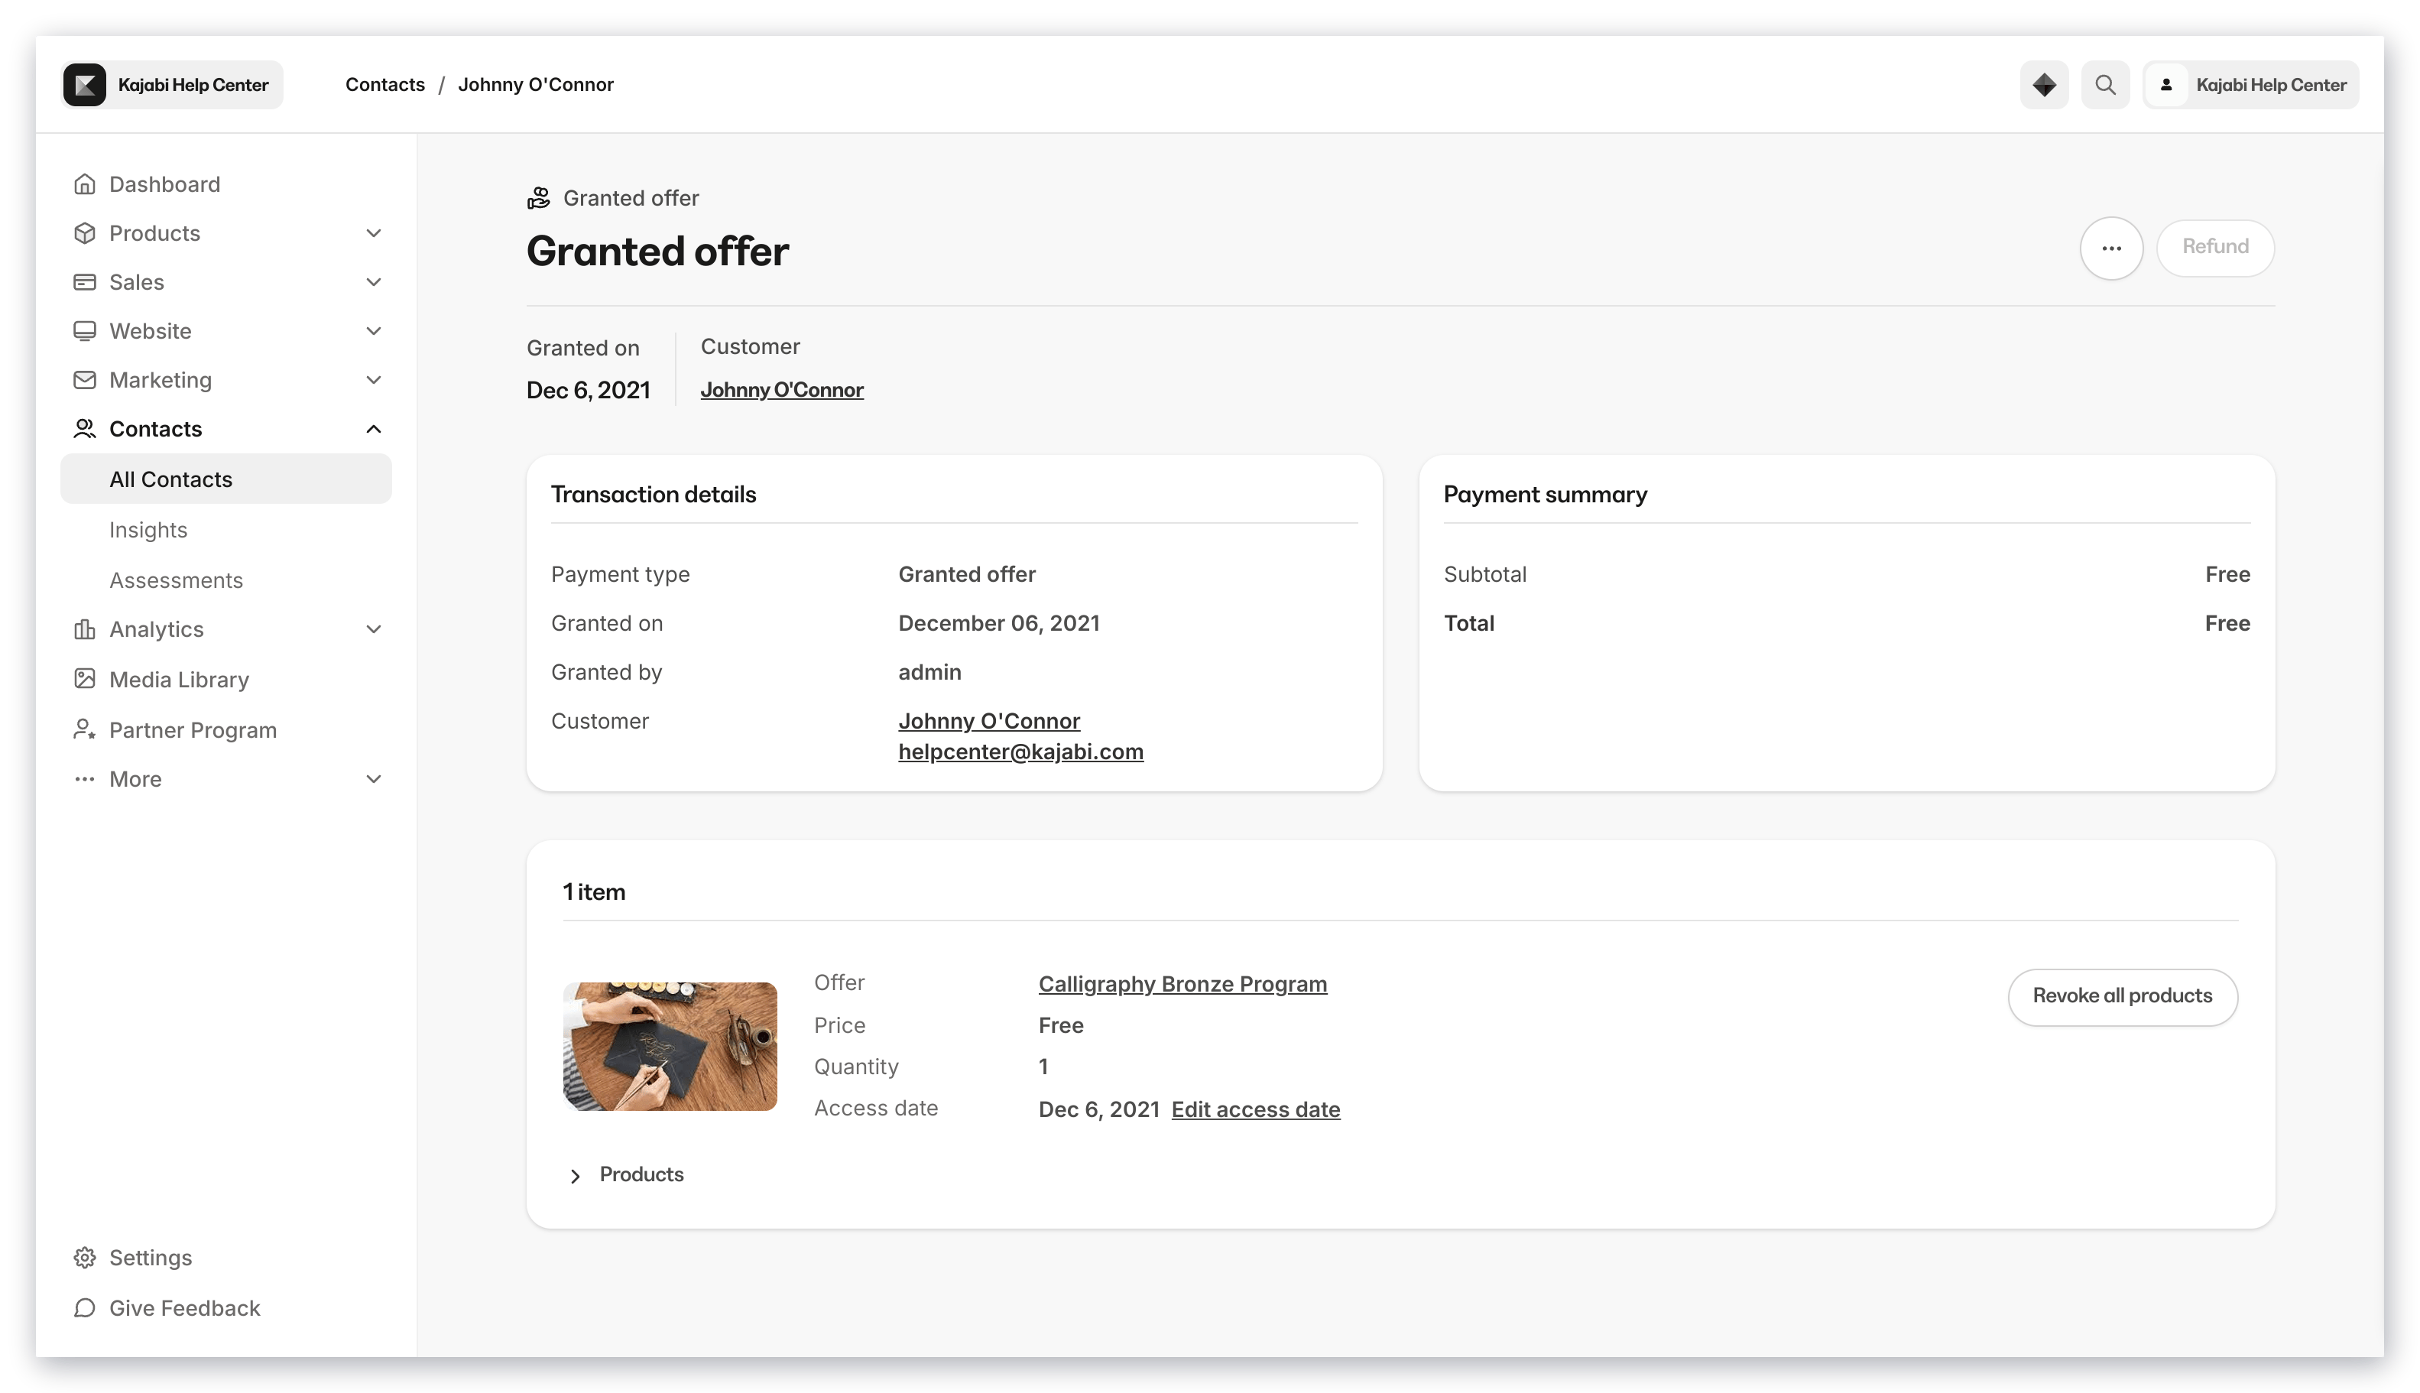Click the Subtotal 'Free' value

click(x=2226, y=574)
